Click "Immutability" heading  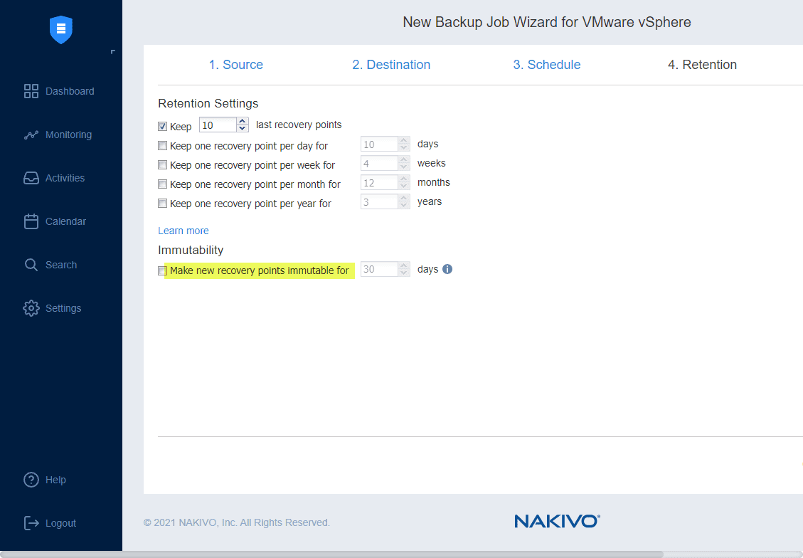191,250
